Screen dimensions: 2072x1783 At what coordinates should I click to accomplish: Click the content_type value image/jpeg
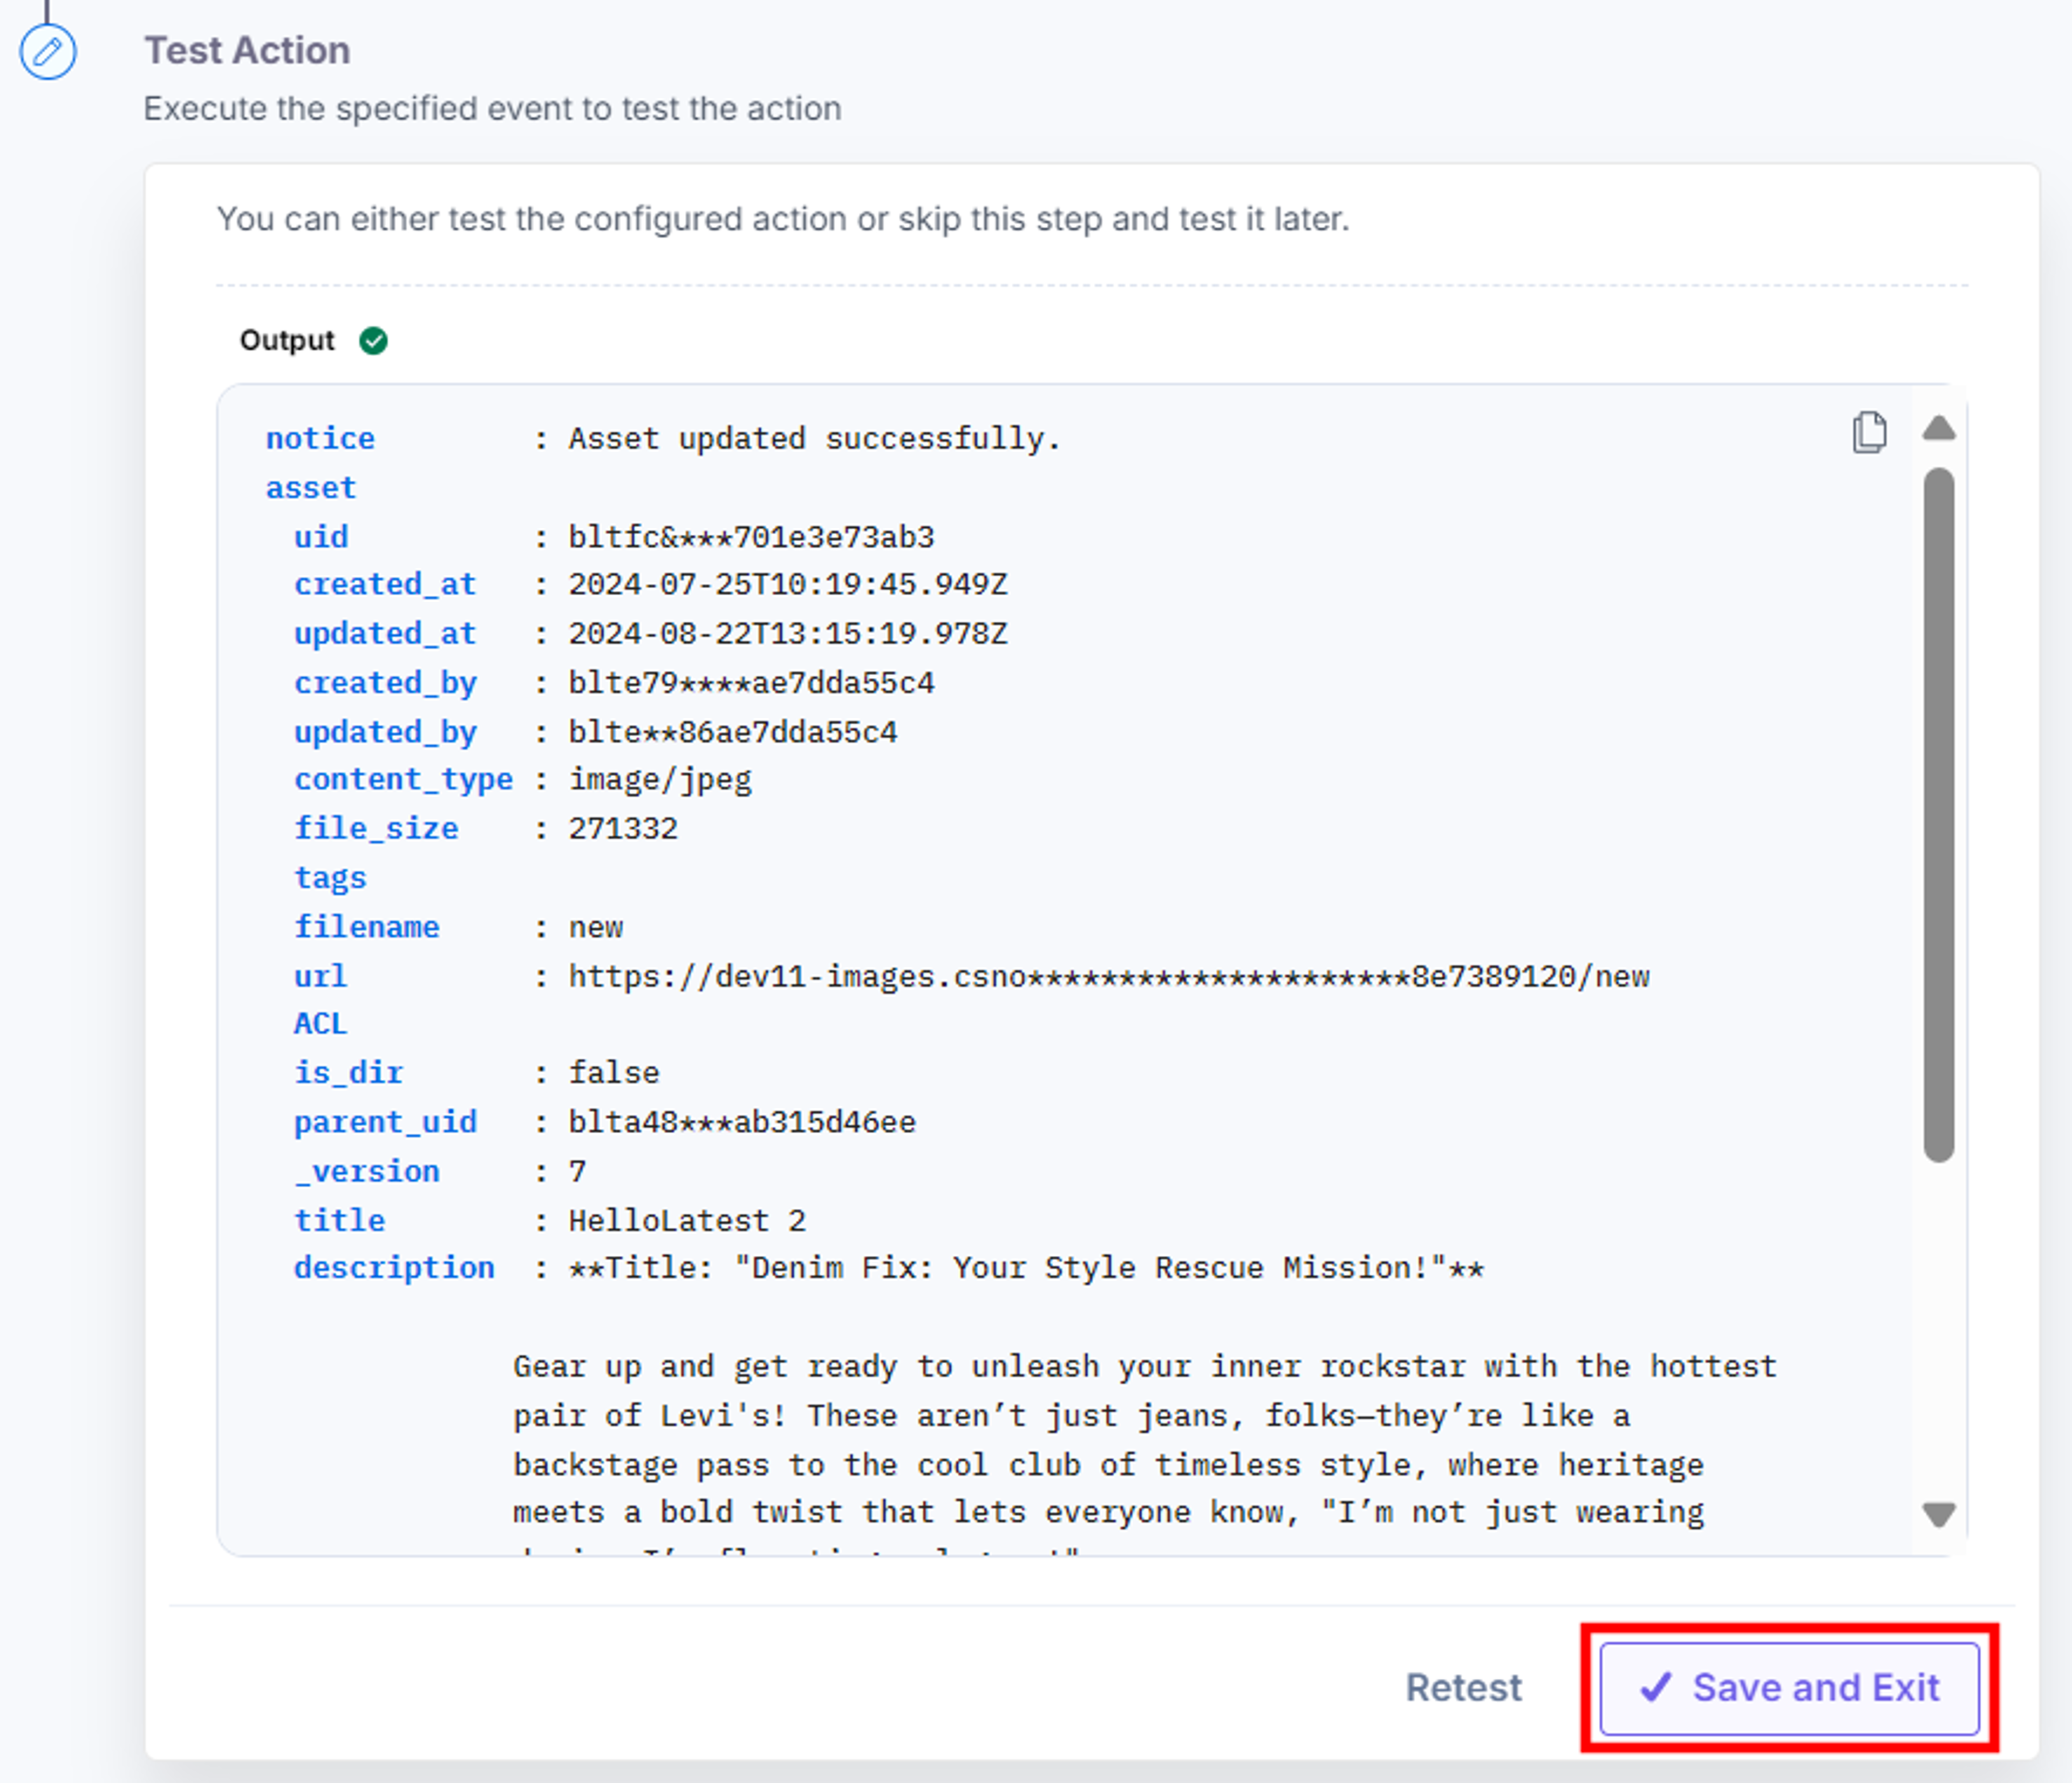(660, 780)
